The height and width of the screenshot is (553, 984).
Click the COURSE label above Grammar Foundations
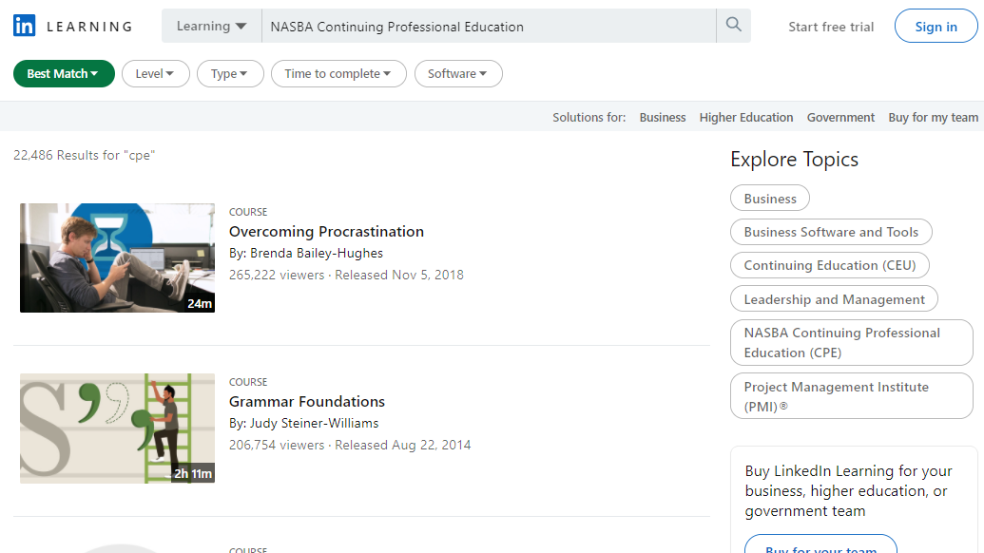click(248, 382)
